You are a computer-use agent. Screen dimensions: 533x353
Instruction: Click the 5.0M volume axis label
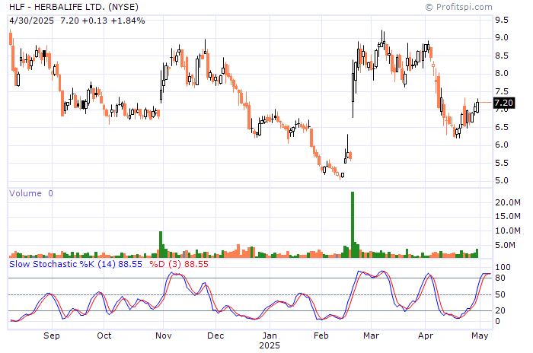pos(506,245)
